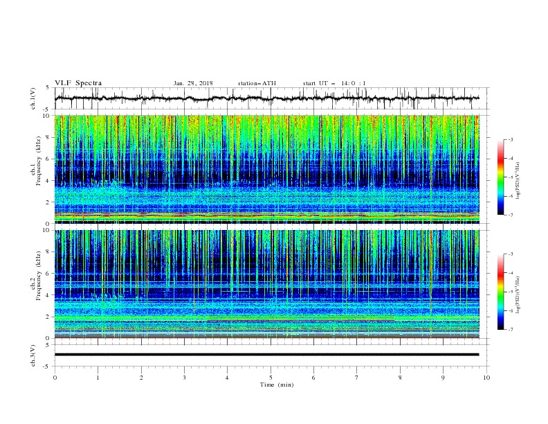Viewport: 548px width, 424px height.
Task: Click the "9" minute tick label
Action: pos(443,378)
